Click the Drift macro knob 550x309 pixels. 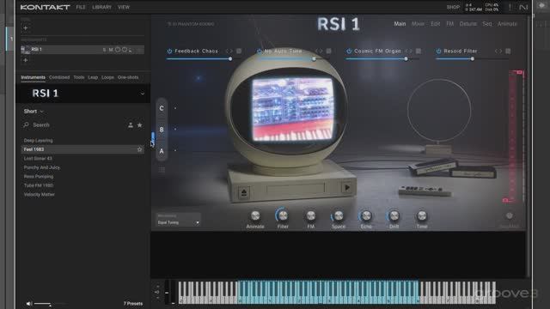pyautogui.click(x=394, y=215)
